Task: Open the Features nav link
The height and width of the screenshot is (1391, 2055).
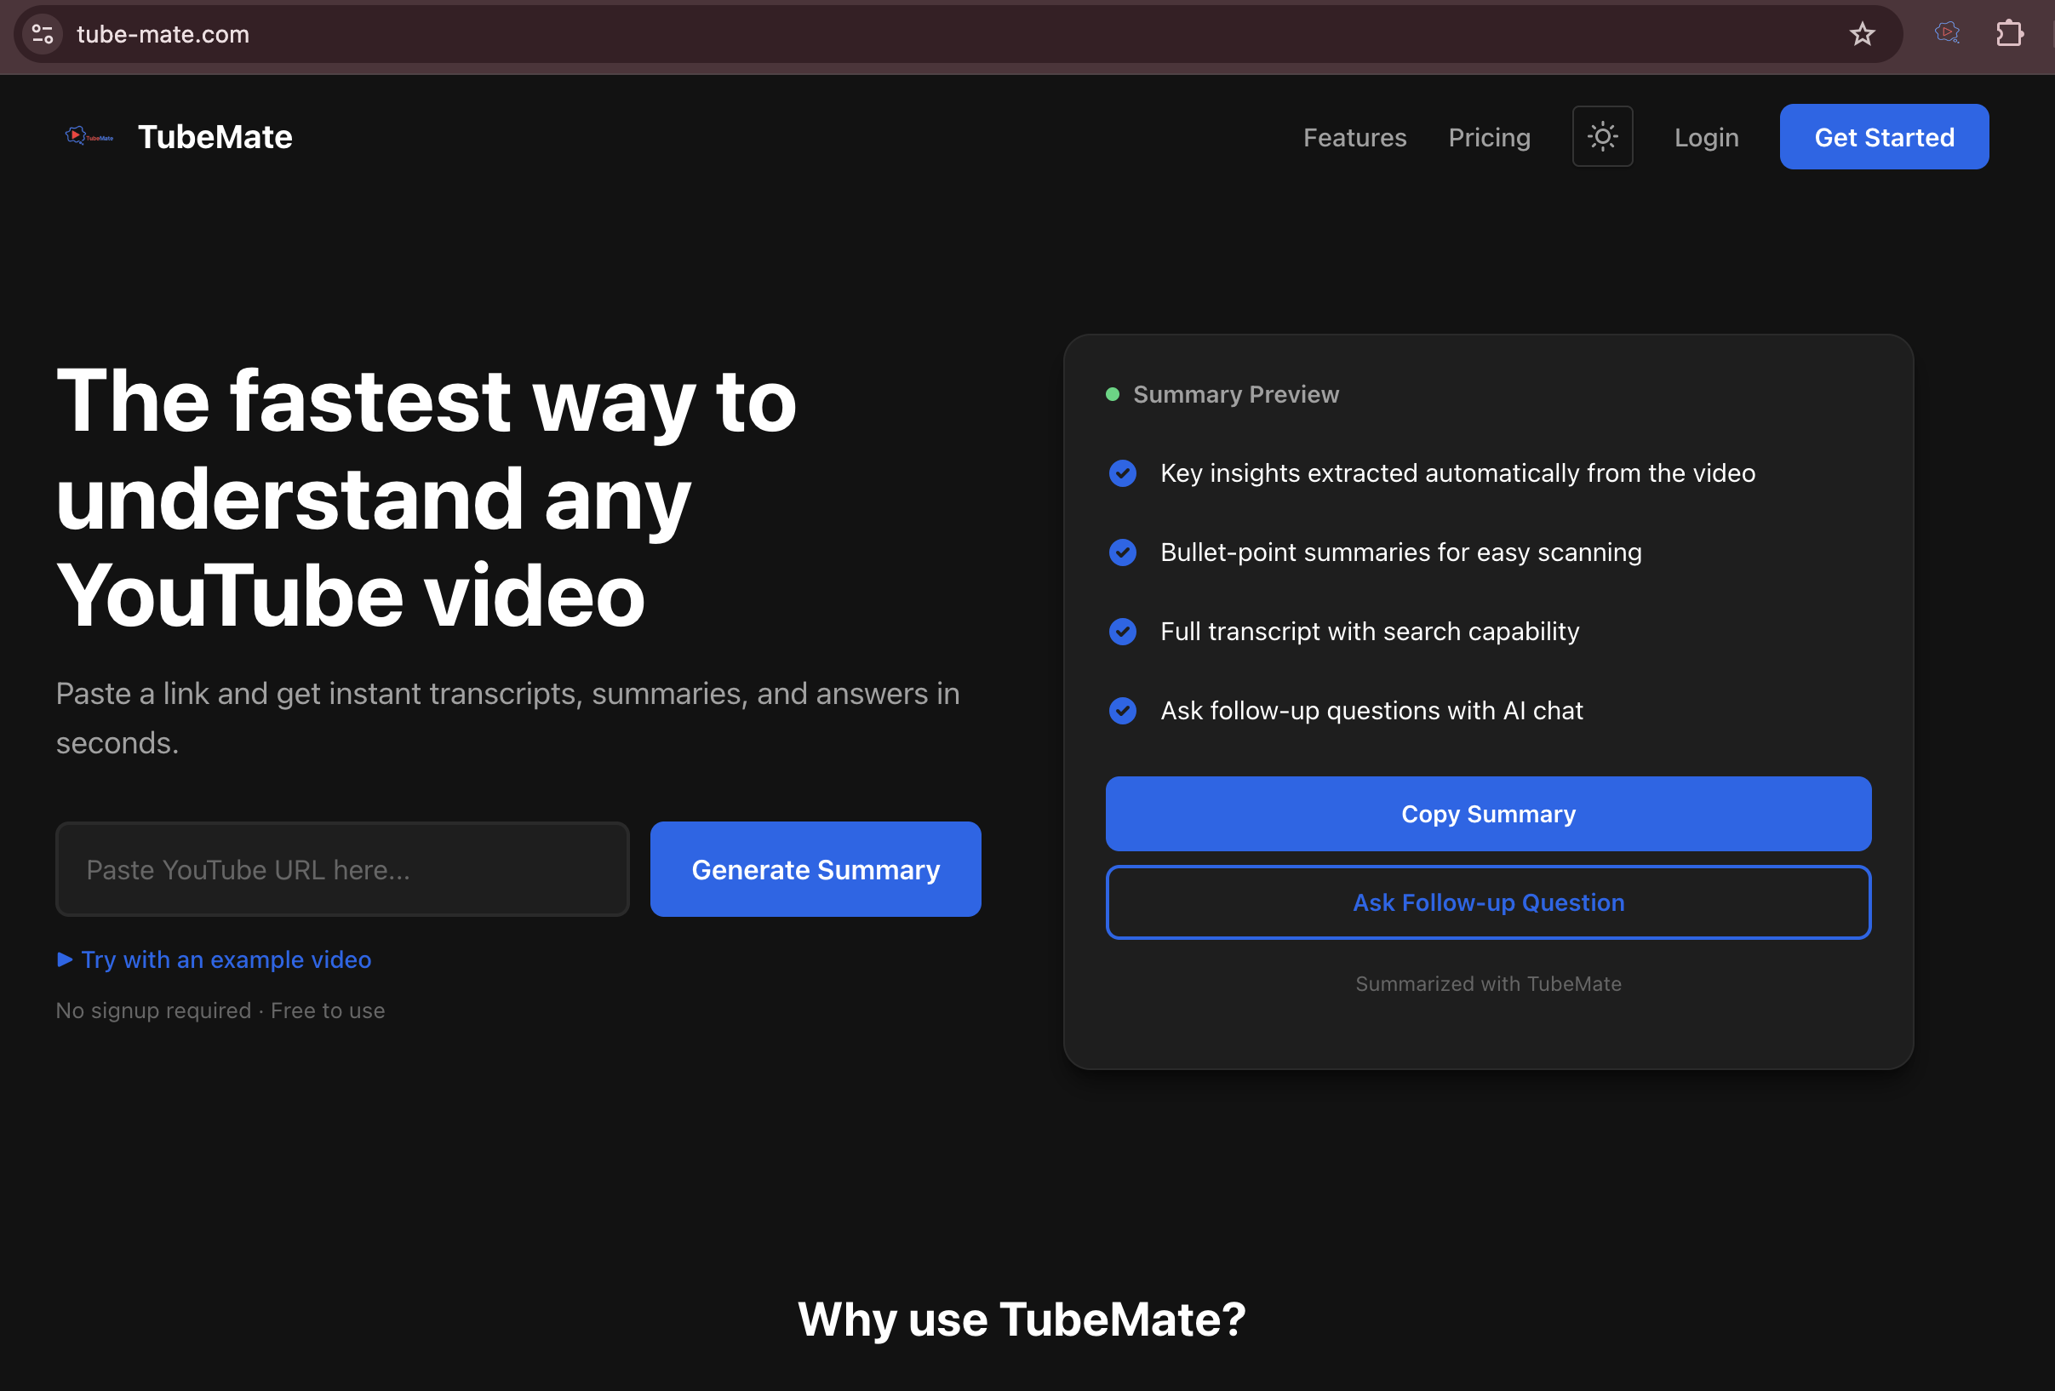Action: pyautogui.click(x=1354, y=137)
